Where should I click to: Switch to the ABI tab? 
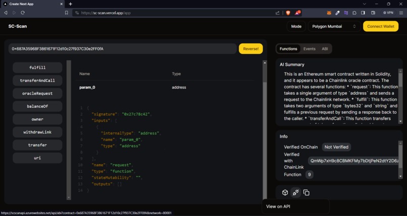pyautogui.click(x=325, y=49)
